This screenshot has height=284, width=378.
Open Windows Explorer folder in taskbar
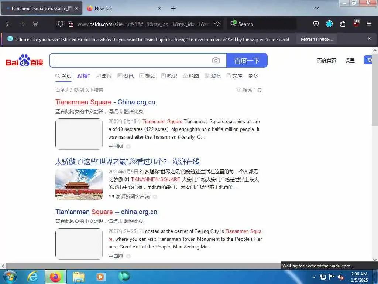(x=78, y=277)
